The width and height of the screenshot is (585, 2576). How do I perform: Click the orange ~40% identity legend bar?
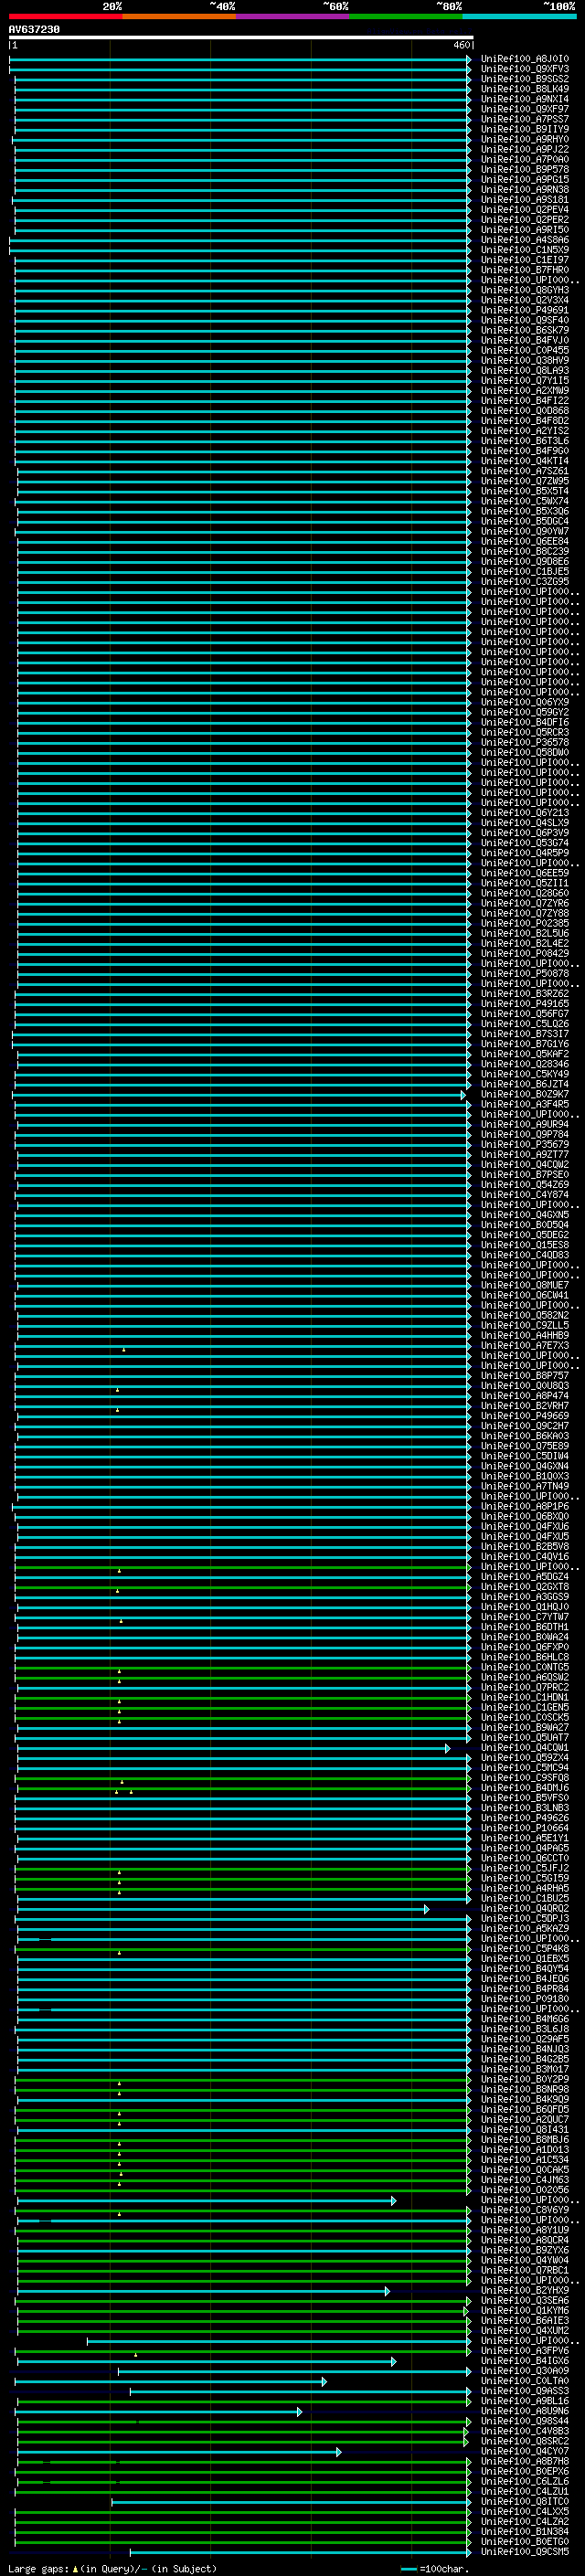pyautogui.click(x=179, y=16)
